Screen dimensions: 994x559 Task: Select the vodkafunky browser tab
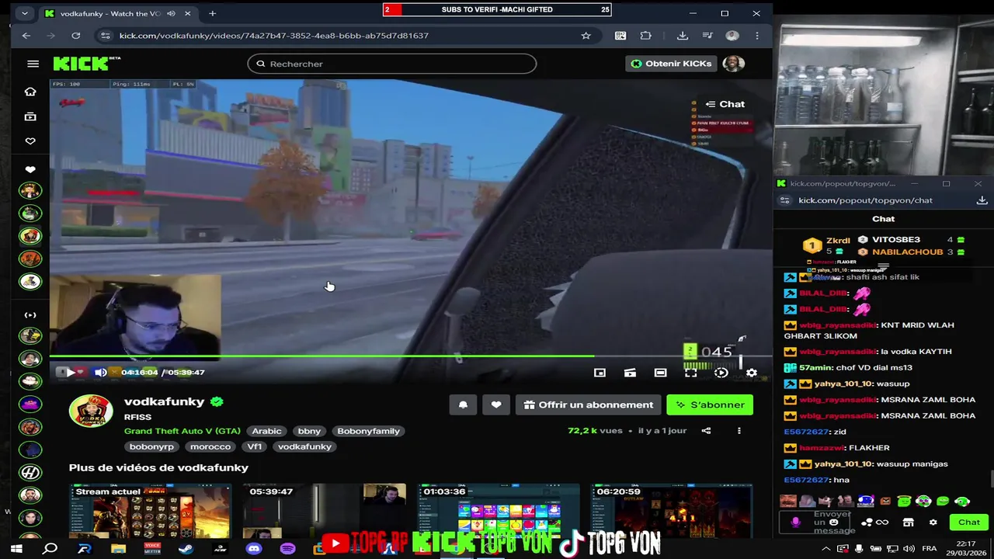[x=119, y=13]
